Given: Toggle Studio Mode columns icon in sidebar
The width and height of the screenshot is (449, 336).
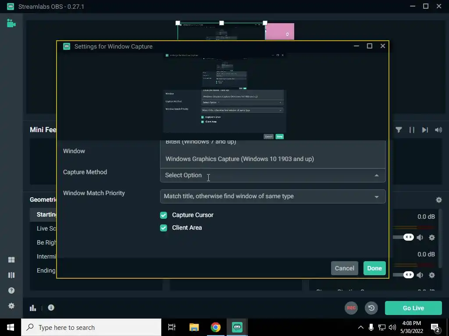Looking at the screenshot, I should [x=11, y=275].
